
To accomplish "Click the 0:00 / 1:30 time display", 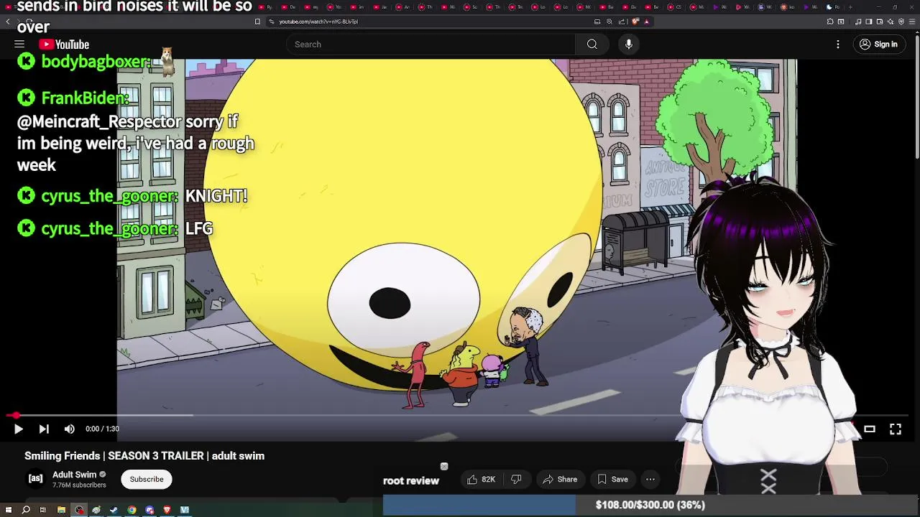I will point(102,429).
